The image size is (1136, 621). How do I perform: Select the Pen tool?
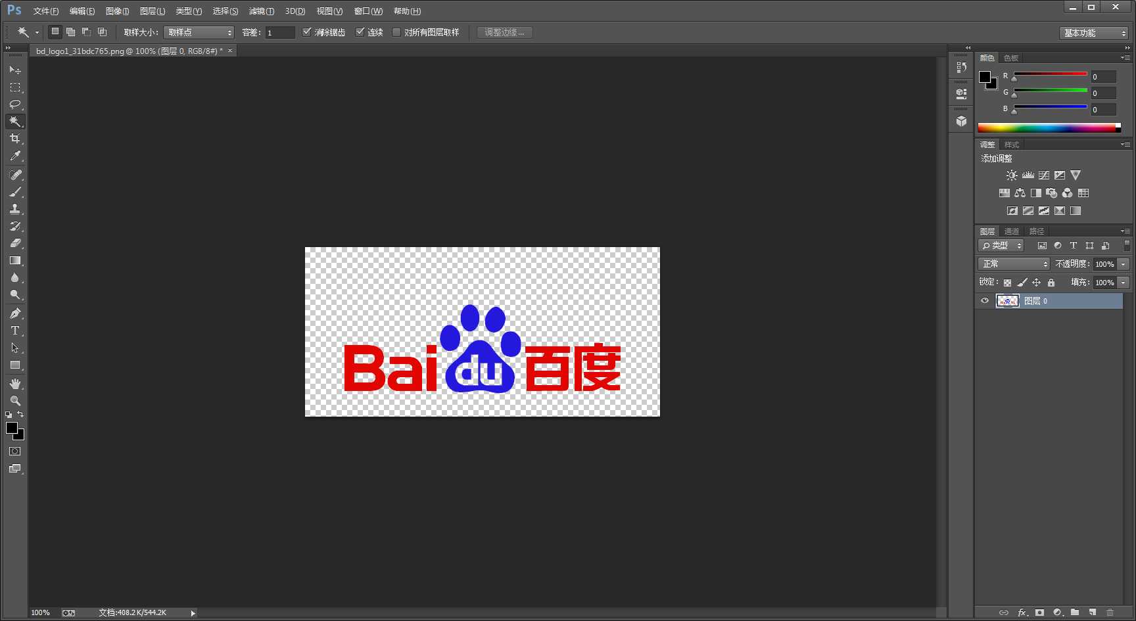point(15,313)
